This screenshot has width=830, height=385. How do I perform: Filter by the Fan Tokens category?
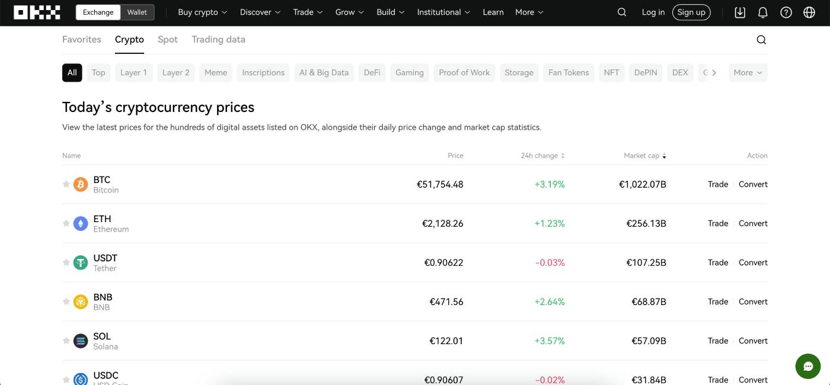coord(569,73)
